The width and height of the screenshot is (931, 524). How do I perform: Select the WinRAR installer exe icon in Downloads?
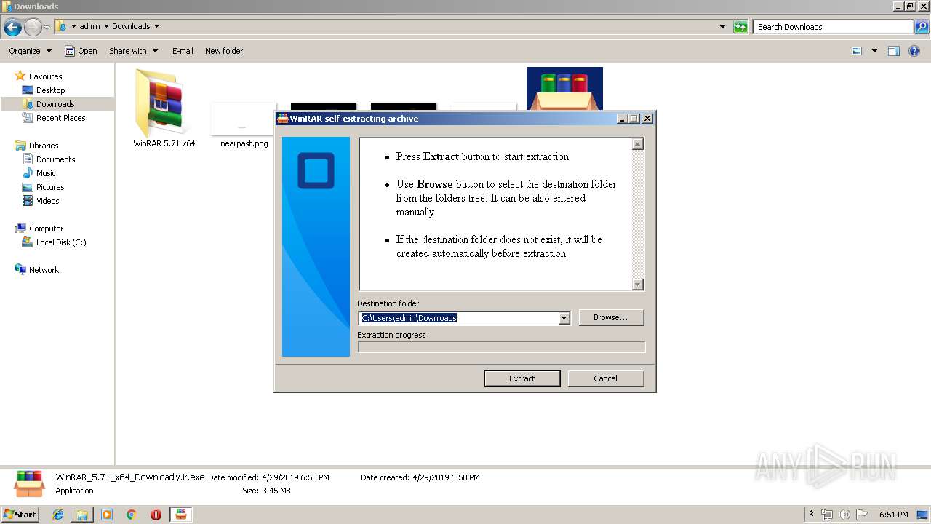[x=564, y=88]
